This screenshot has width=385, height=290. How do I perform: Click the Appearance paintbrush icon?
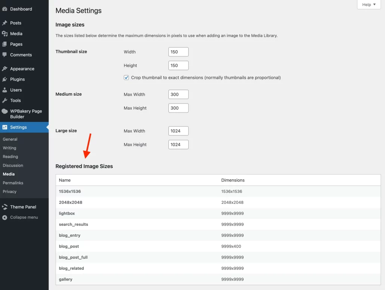pyautogui.click(x=5, y=69)
